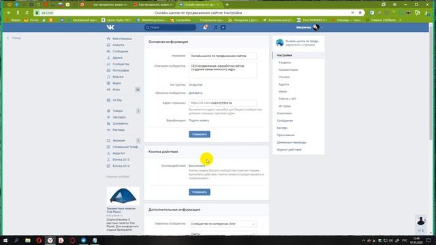Click the Реклама megaphone icon
The height and width of the screenshot is (245, 436).
(108, 130)
